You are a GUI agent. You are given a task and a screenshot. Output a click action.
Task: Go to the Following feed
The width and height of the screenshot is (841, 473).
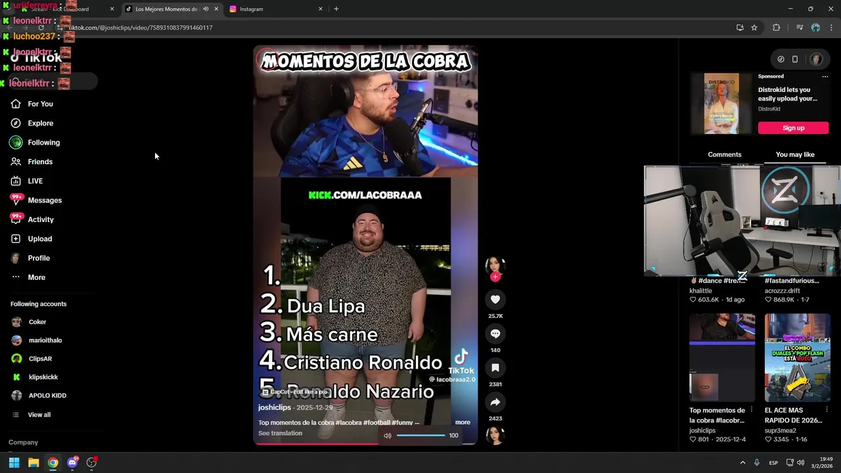[x=43, y=143]
